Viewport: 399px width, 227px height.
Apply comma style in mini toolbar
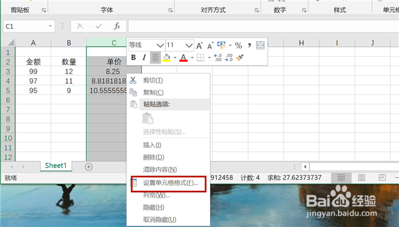click(249, 46)
